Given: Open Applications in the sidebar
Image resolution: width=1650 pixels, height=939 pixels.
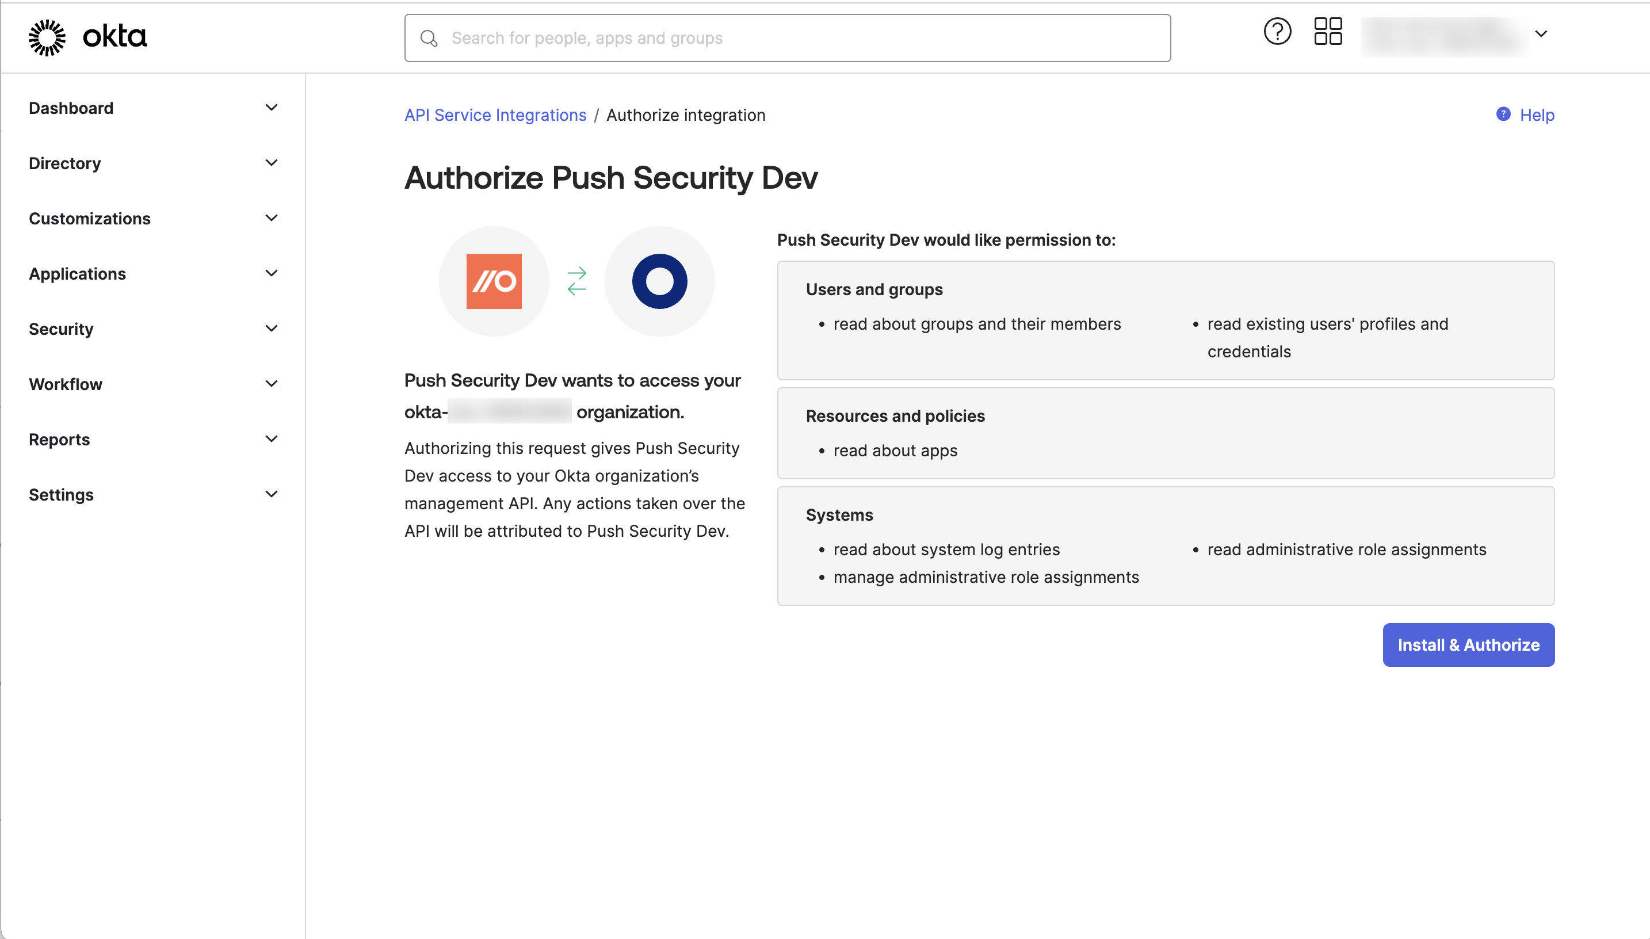Looking at the screenshot, I should click(77, 274).
